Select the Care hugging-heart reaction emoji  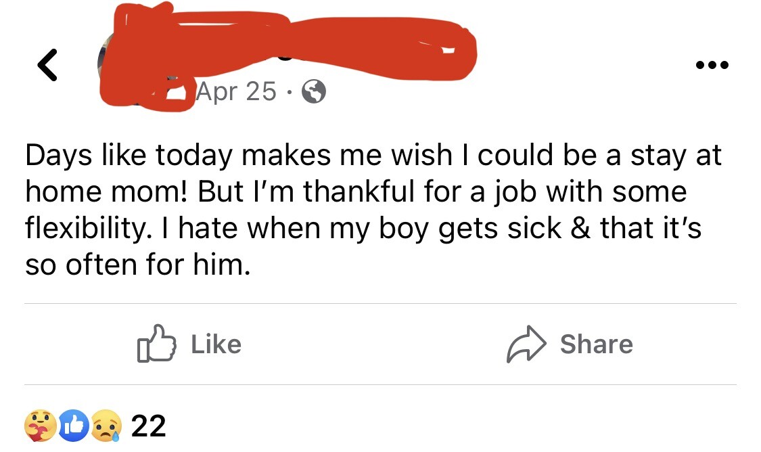coord(39,426)
